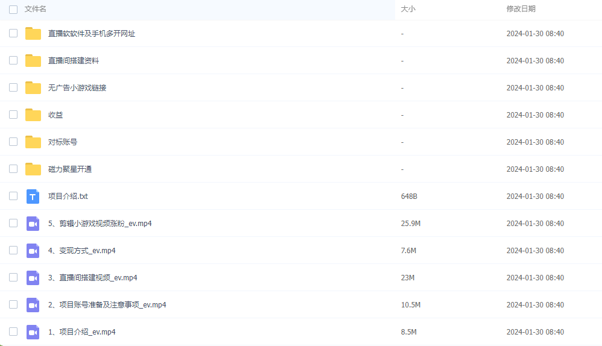602x346 pixels.
Task: Click the text file icon for 项目介绍.txt
Action: (x=33, y=197)
